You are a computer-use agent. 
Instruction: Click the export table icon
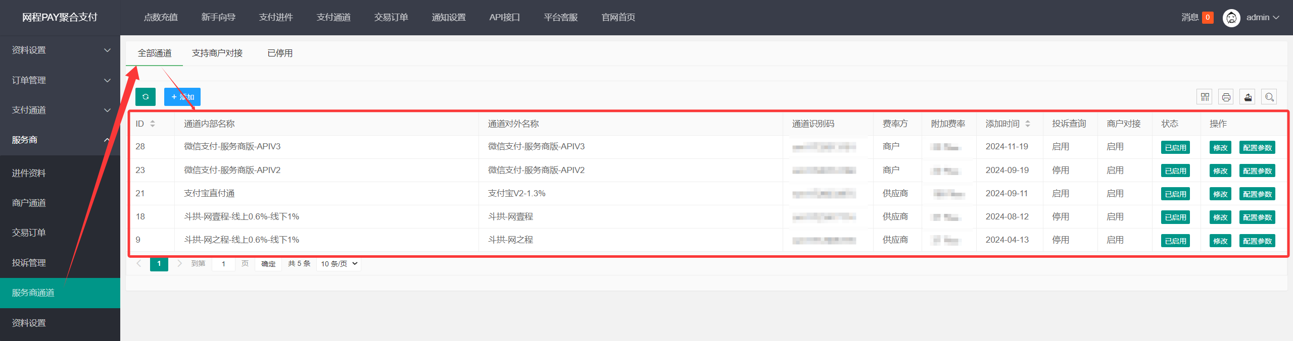click(1248, 97)
